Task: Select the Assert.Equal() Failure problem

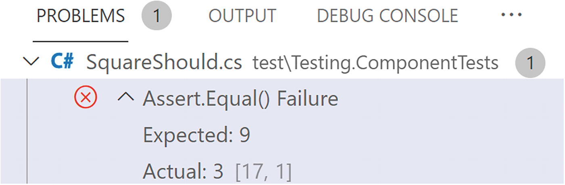Action: click(240, 99)
